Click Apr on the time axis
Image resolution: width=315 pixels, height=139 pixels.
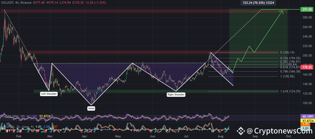coord(84,136)
